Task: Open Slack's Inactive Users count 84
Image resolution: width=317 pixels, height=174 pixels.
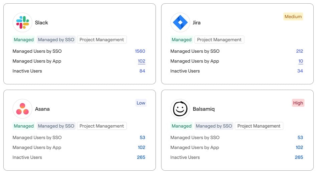Action: tap(142, 71)
